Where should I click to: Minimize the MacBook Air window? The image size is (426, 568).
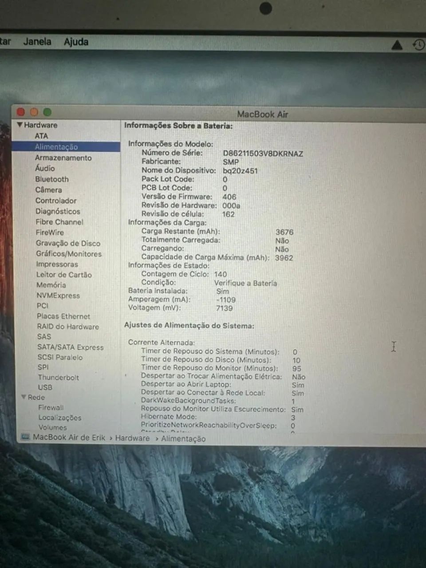34,112
